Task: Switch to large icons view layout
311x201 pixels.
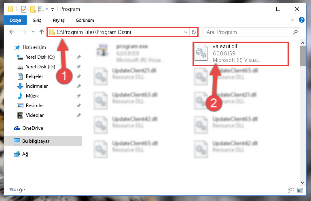Action: tap(300, 190)
